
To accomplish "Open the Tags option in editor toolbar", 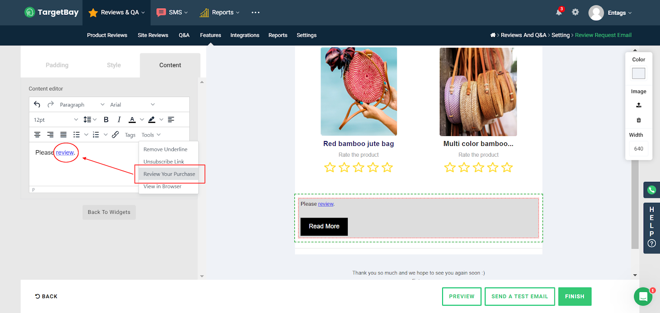I will (x=130, y=135).
